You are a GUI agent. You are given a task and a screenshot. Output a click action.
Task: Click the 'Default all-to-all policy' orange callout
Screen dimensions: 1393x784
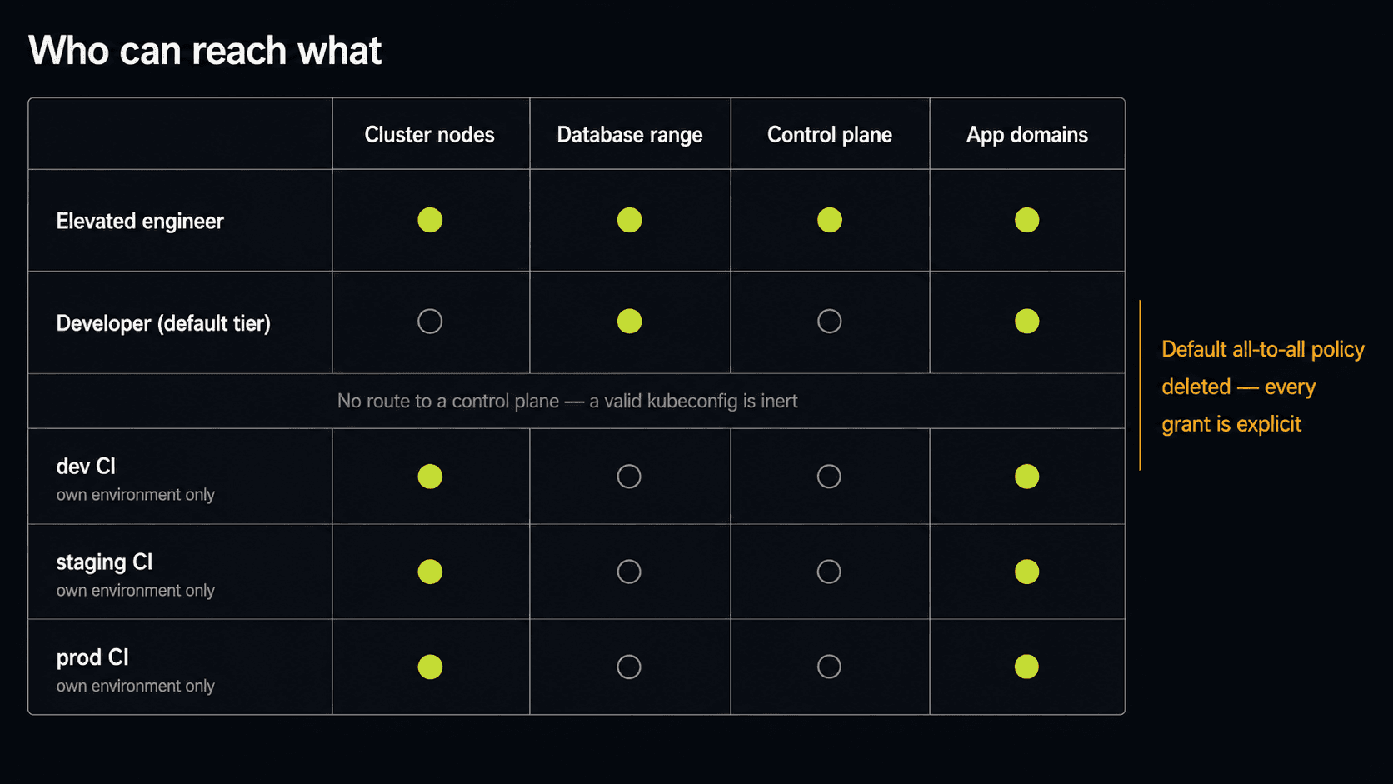pos(1263,387)
